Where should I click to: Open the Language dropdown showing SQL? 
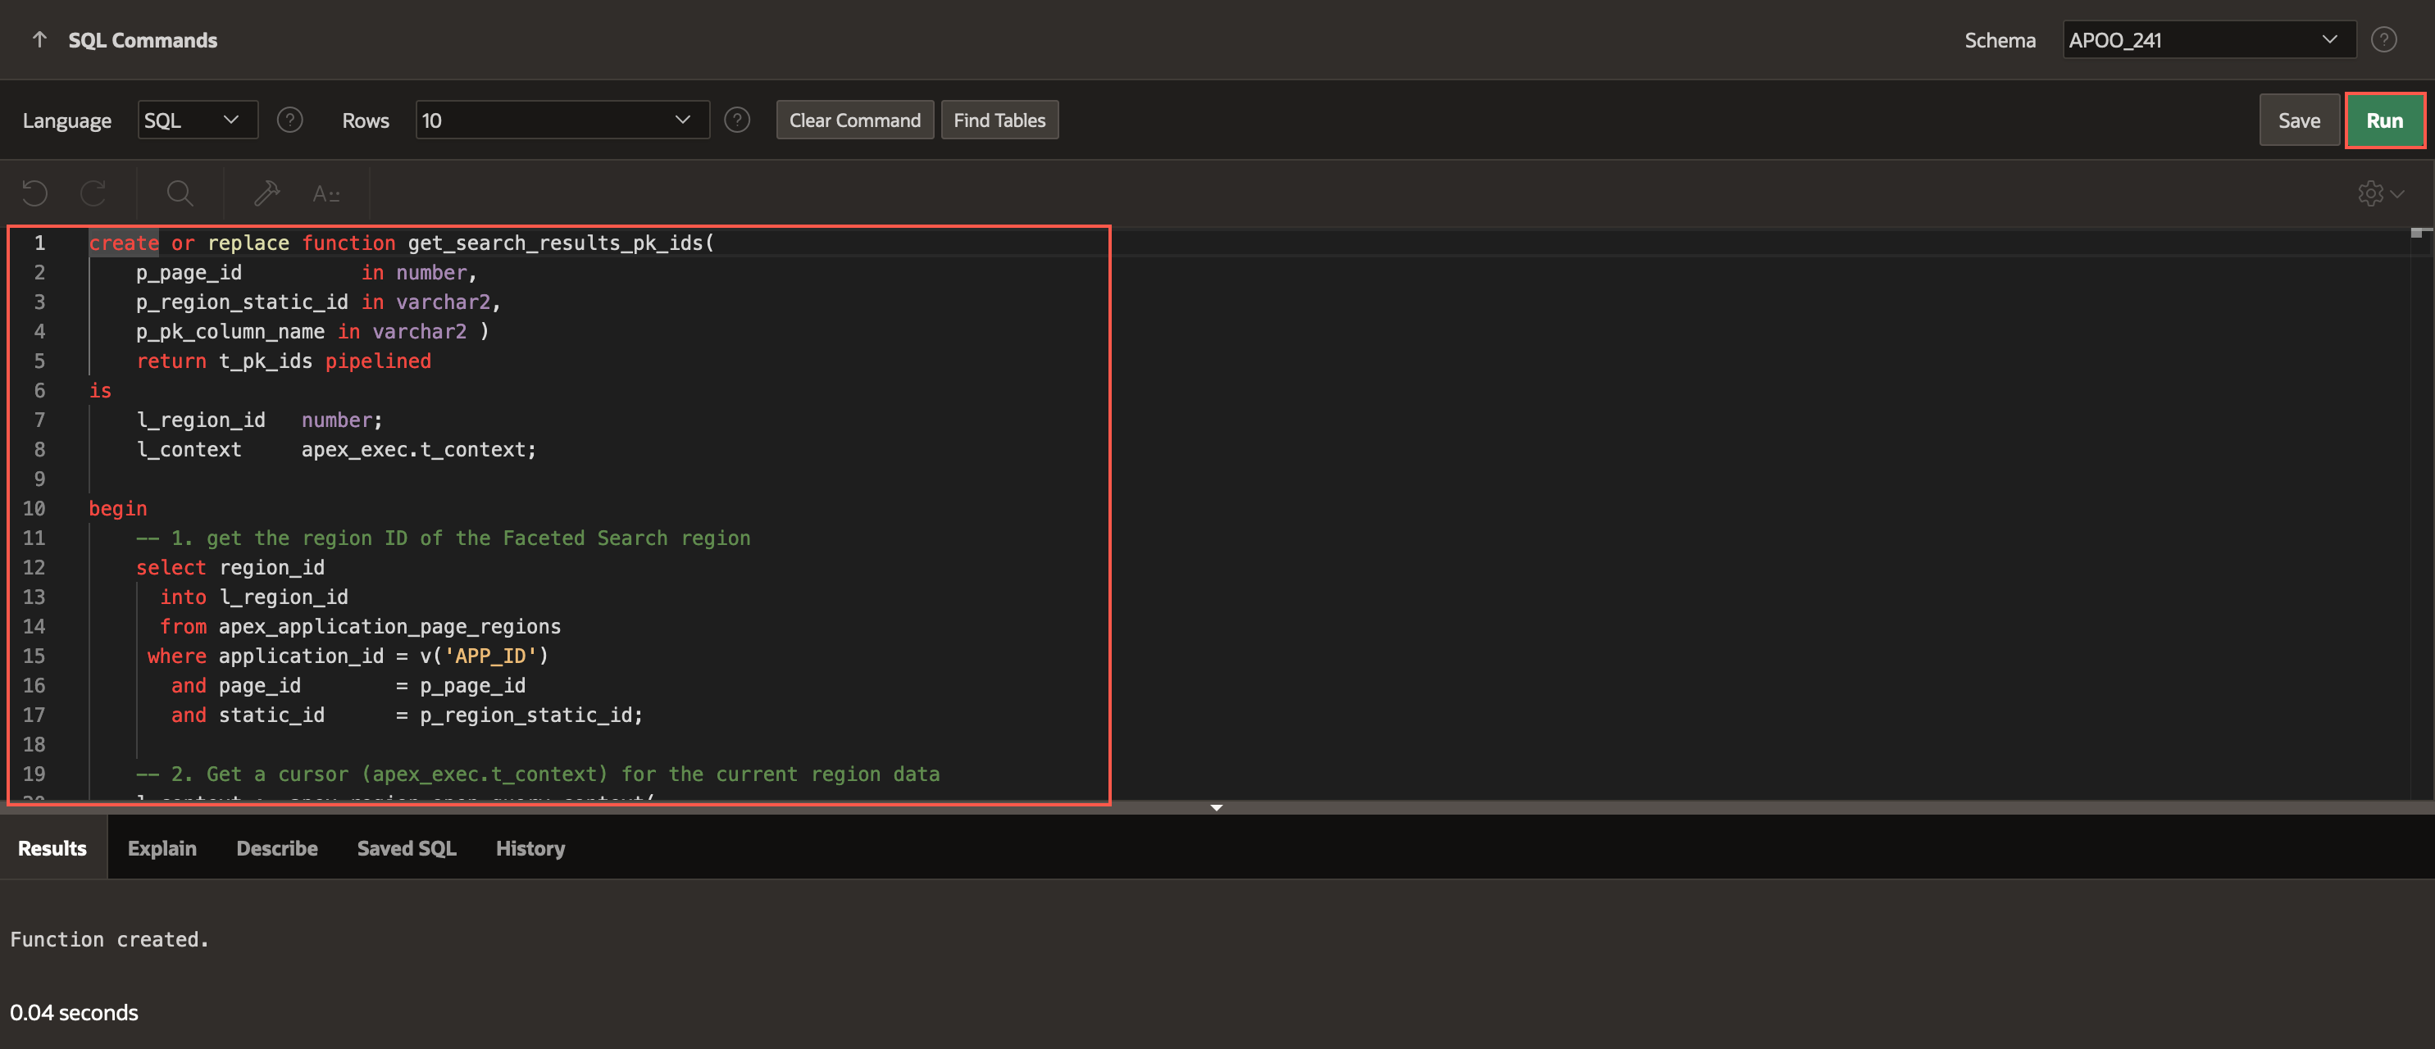pos(197,119)
